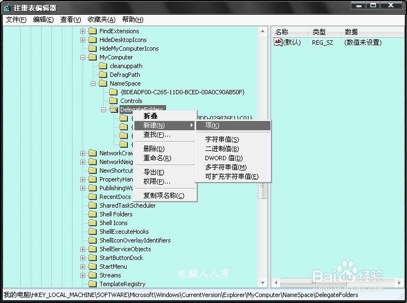The height and width of the screenshot is (303, 407).
Task: Click the Shell Folders folder icon
Action: click(92, 214)
